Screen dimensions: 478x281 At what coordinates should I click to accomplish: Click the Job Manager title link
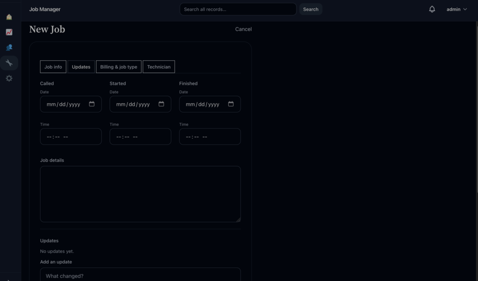[x=45, y=9]
